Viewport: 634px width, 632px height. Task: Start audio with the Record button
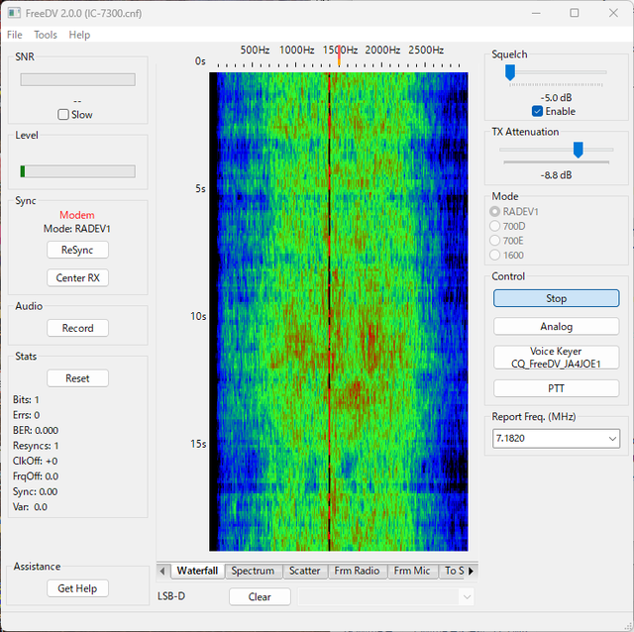coord(77,328)
